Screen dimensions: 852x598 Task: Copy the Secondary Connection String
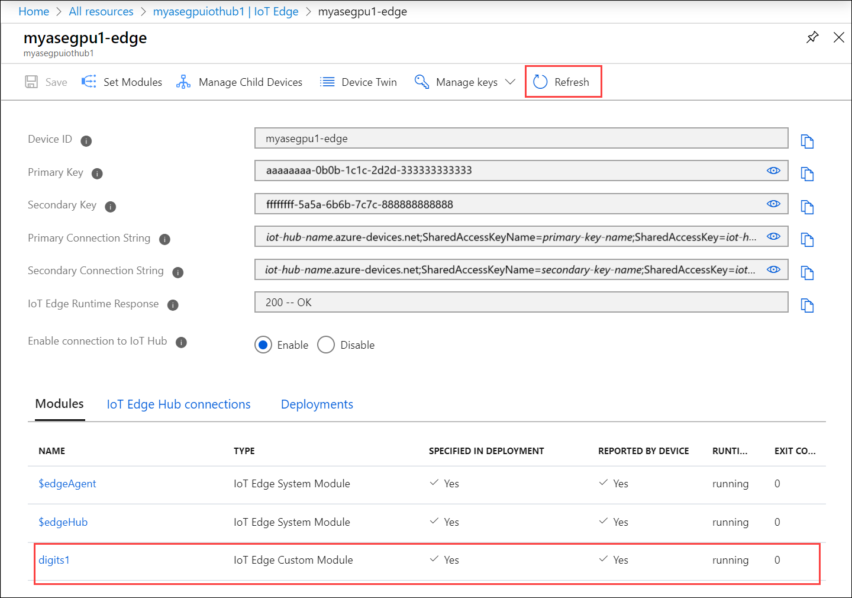pyautogui.click(x=807, y=273)
